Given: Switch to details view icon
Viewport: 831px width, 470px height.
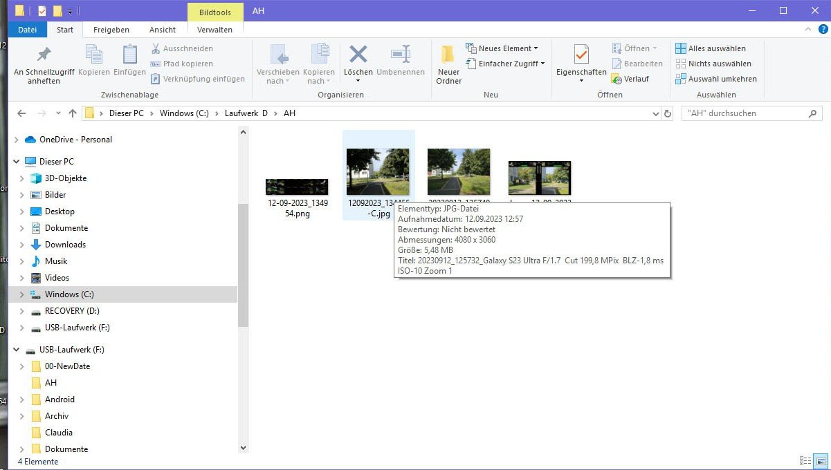Looking at the screenshot, I should [805, 461].
